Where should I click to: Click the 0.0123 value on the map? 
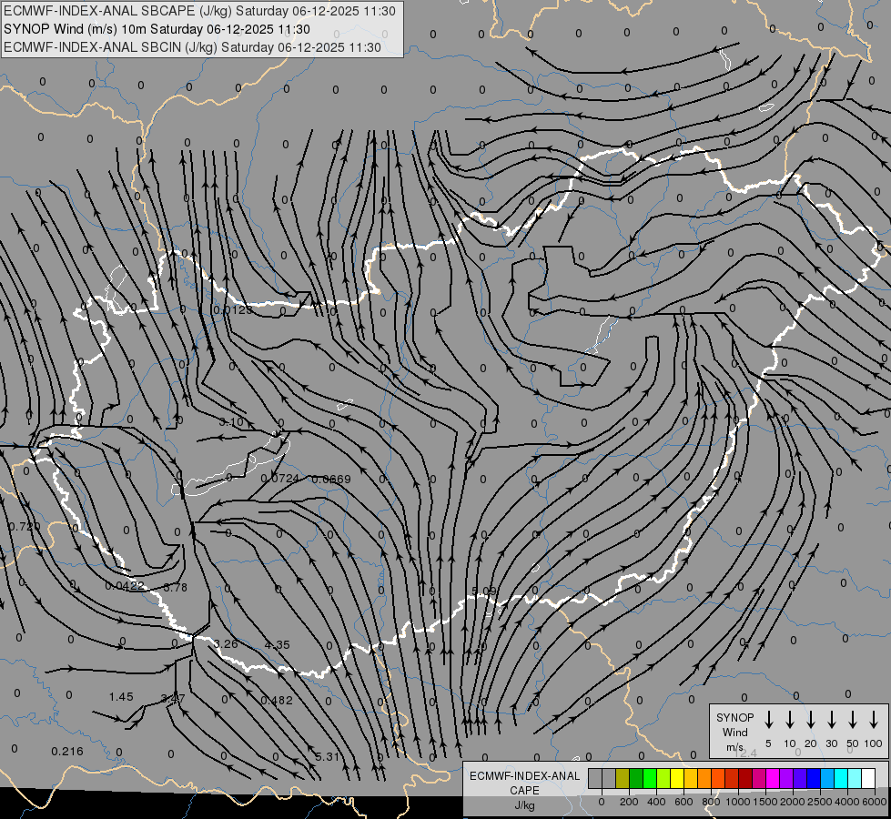click(232, 309)
